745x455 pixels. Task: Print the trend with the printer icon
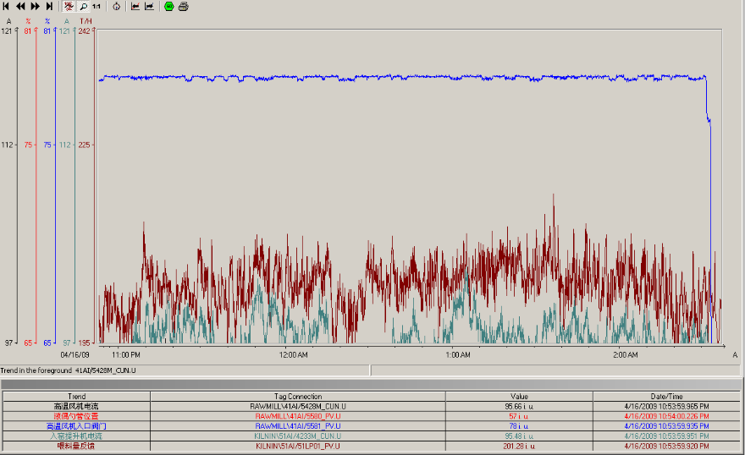pyautogui.click(x=184, y=6)
